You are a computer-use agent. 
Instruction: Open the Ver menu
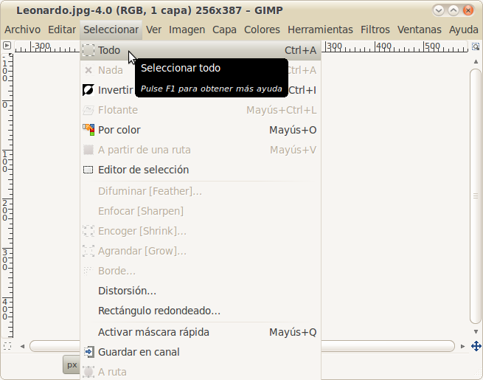pos(153,30)
